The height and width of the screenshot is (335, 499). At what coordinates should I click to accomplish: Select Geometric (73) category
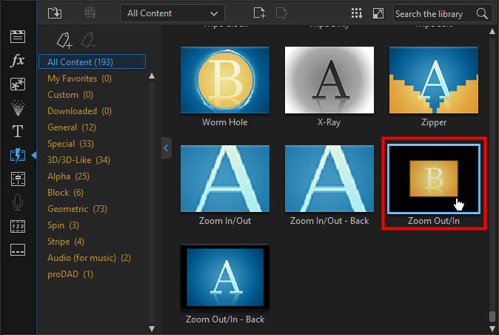(x=77, y=209)
